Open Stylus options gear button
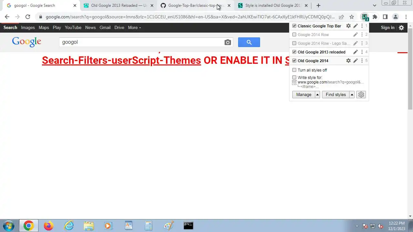The height and width of the screenshot is (232, 413). 361,94
